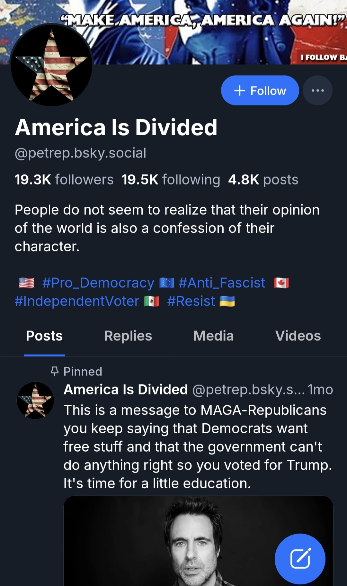Open the #Resist hashtag

[x=191, y=301]
